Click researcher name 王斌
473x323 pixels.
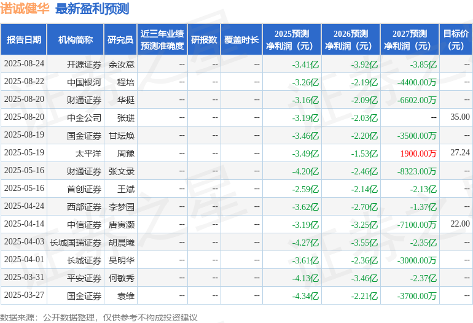pos(126,189)
